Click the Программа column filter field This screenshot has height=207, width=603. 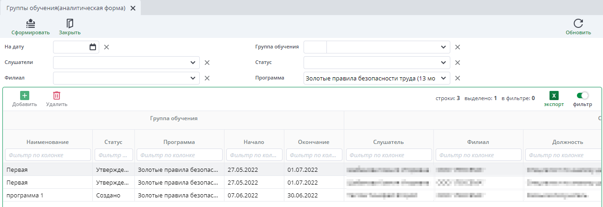[179, 155]
